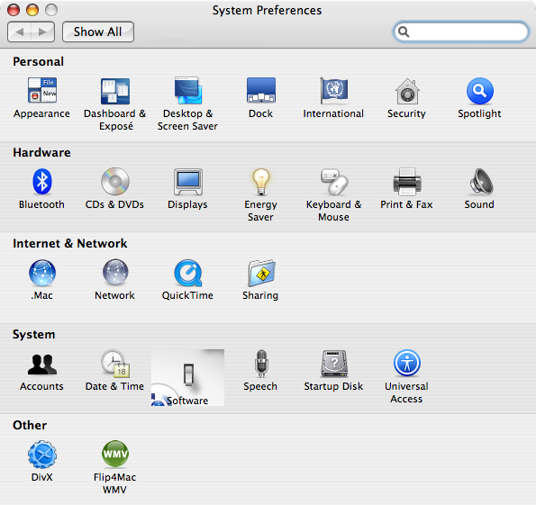Go forward with the right arrow button

[x=43, y=32]
